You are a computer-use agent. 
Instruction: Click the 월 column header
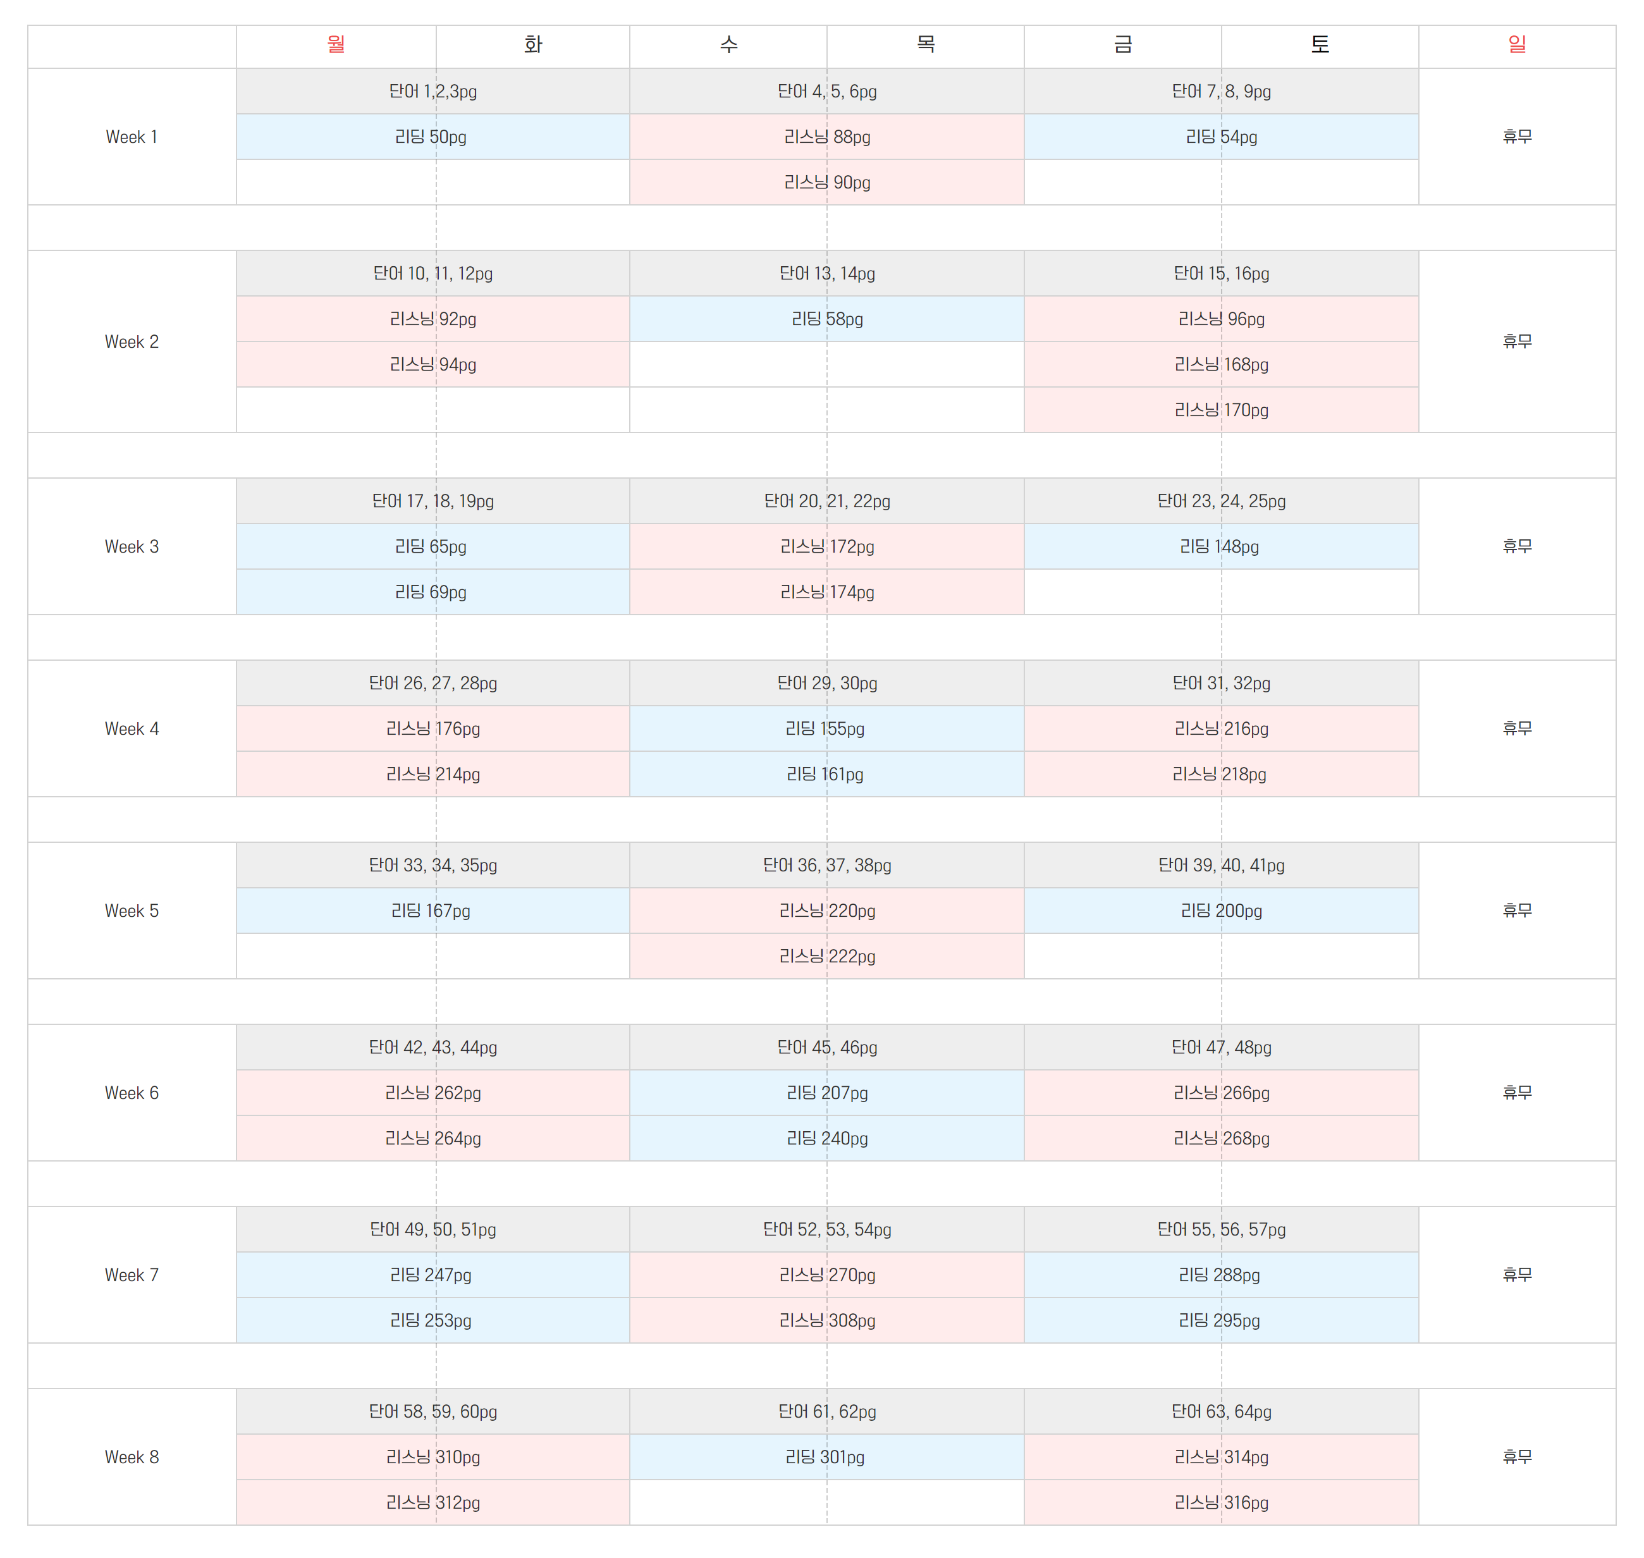click(x=336, y=45)
